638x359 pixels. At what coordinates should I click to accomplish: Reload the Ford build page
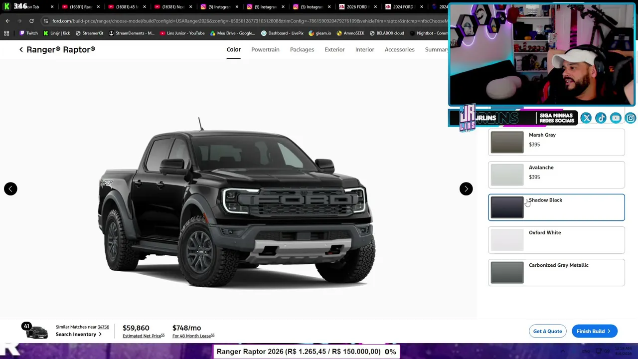(31, 21)
